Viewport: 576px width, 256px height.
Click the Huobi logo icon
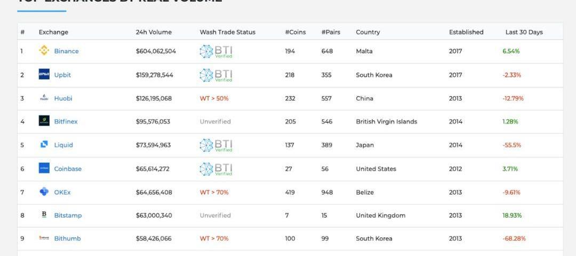coord(44,98)
